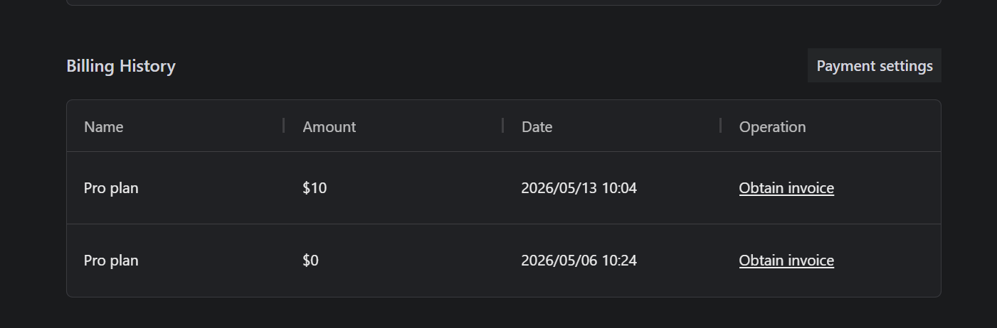Screen dimensions: 997x328
Task: Click the Billing History heading
Action: (x=121, y=66)
